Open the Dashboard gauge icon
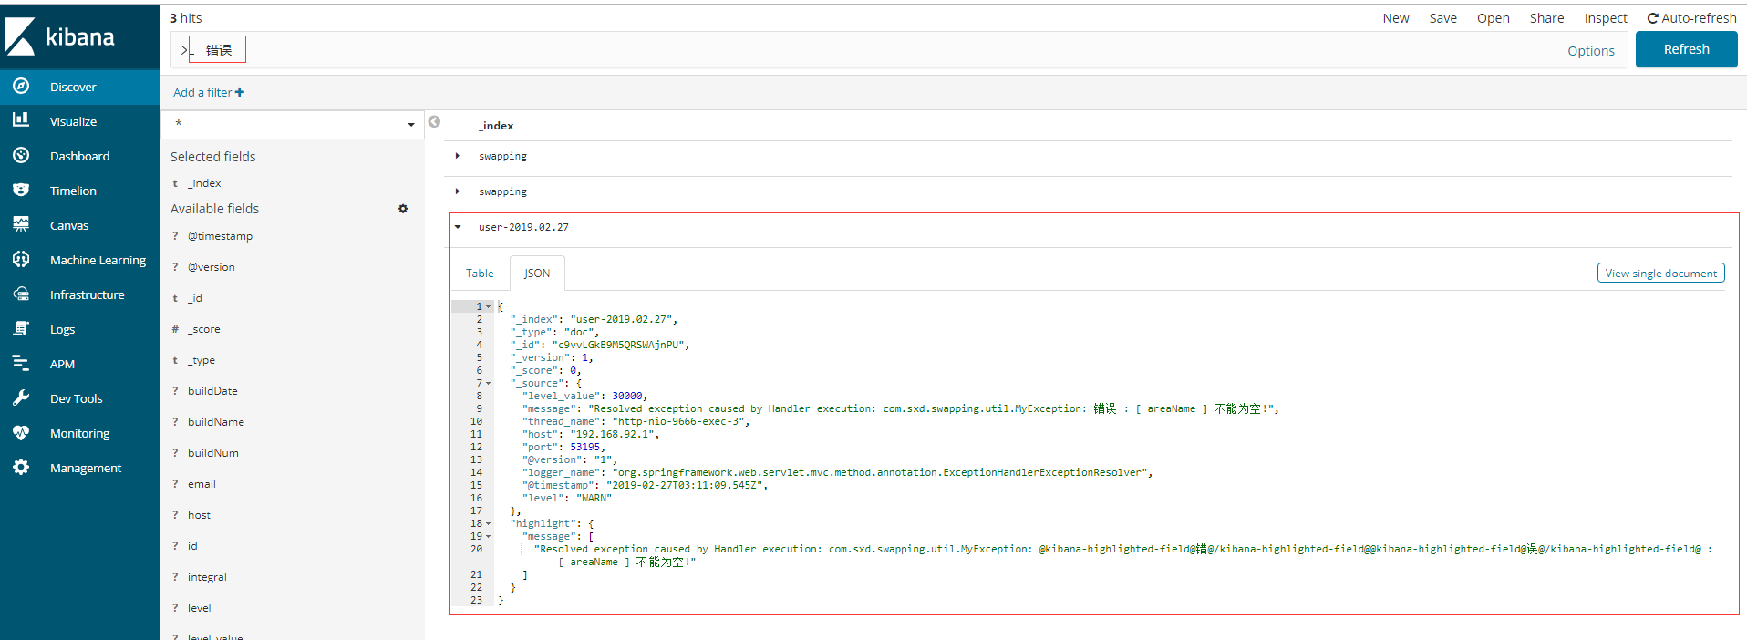 tap(21, 155)
